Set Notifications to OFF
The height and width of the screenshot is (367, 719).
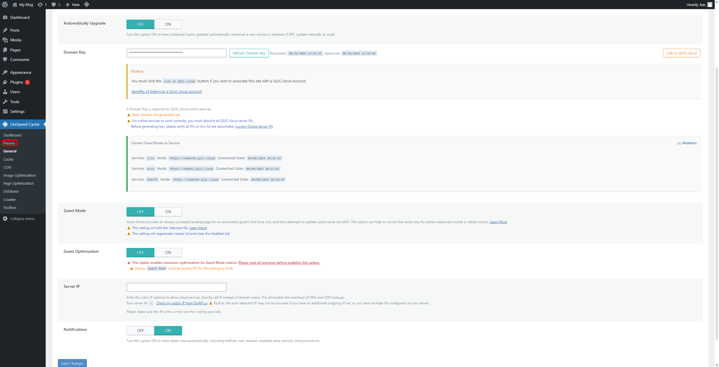[x=140, y=331]
